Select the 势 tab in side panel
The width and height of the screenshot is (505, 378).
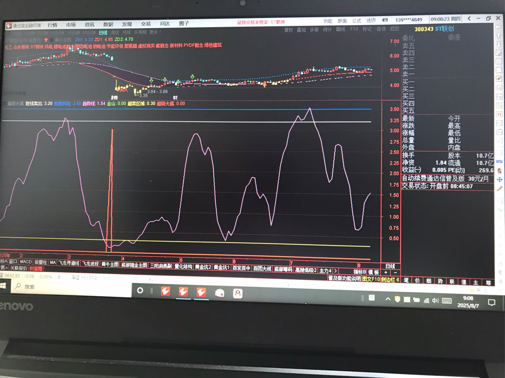tap(440, 281)
